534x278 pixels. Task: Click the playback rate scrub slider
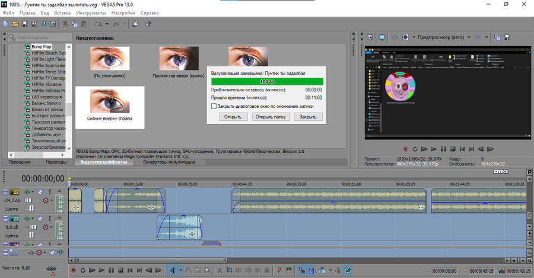(x=52, y=270)
